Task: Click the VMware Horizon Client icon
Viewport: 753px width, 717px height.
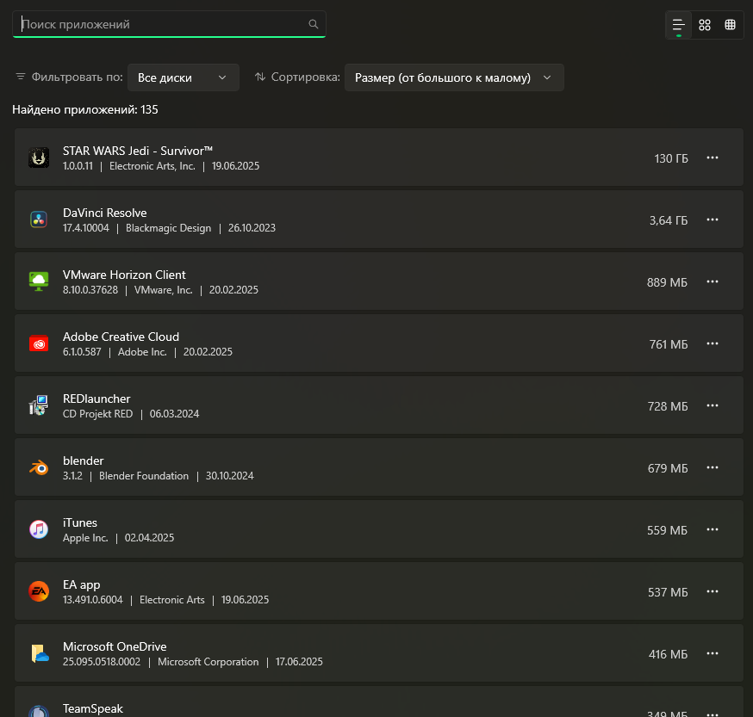Action: pos(39,281)
